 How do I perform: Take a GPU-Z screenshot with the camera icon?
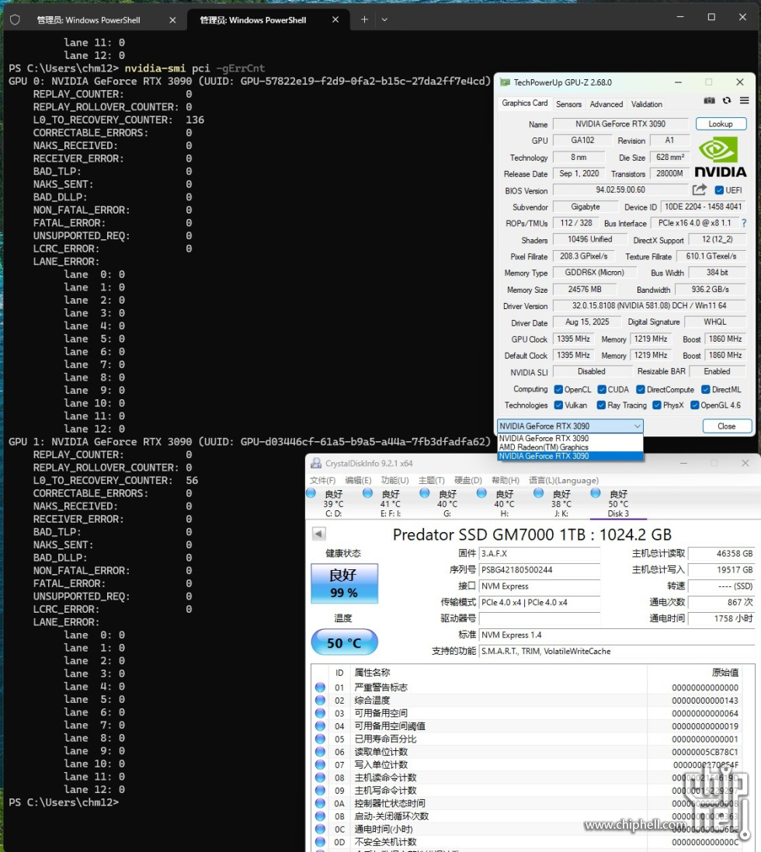pyautogui.click(x=710, y=100)
